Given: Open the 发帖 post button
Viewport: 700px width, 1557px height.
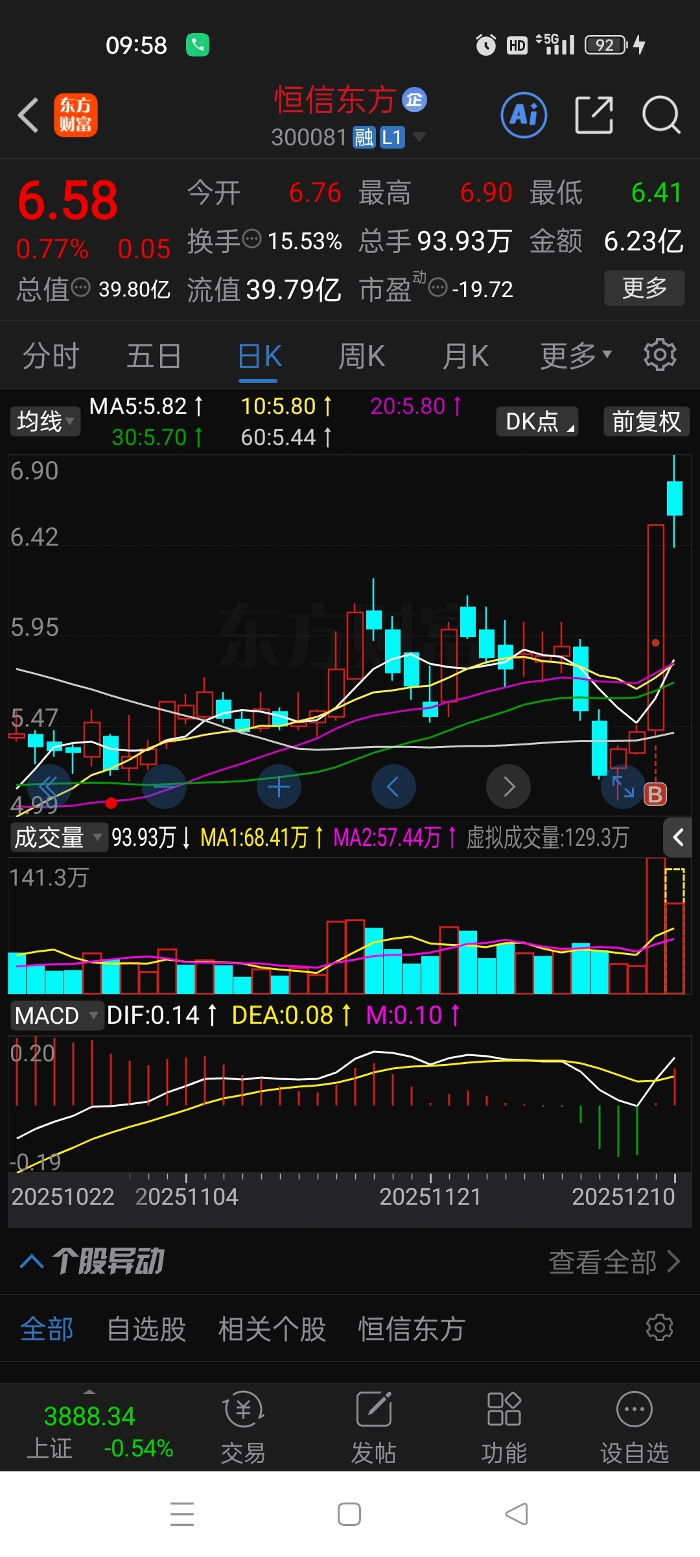Looking at the screenshot, I should [x=374, y=1428].
